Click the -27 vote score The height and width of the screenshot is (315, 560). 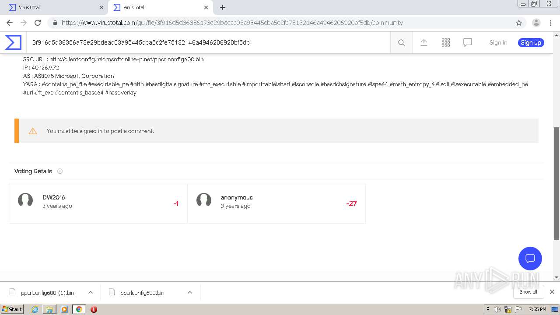point(351,203)
